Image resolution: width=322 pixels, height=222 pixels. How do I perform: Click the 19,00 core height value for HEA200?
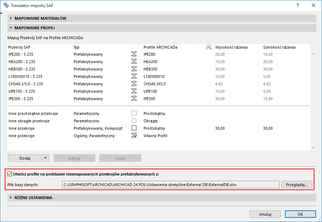[x=220, y=62]
